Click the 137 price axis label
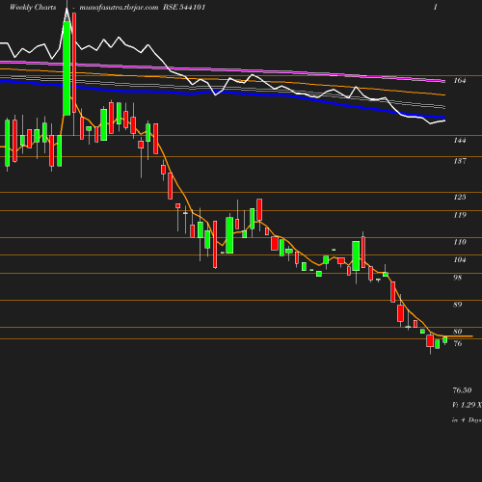This screenshot has width=482, height=482. (x=460, y=161)
